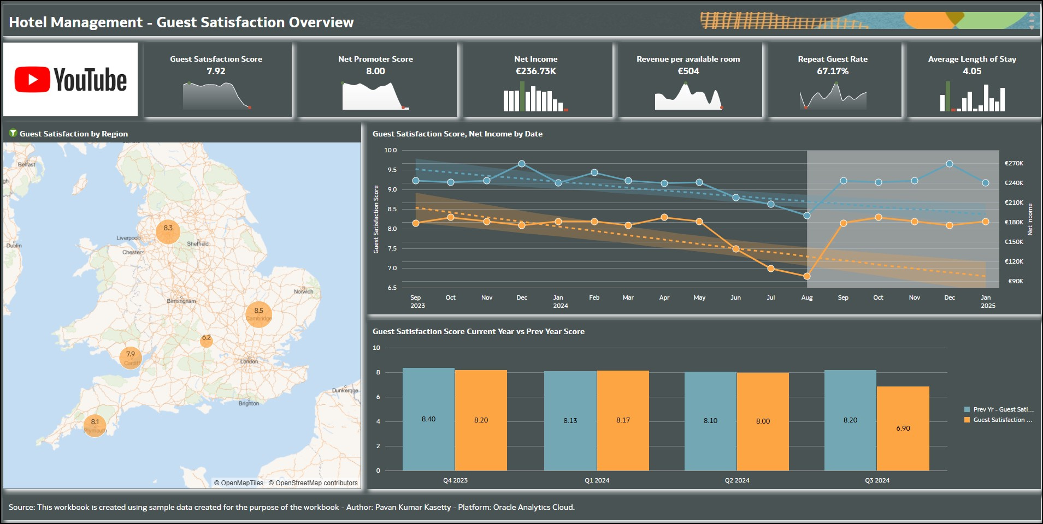Click the blue data point at Dec 2023
Image resolution: width=1043 pixels, height=524 pixels.
522,164
